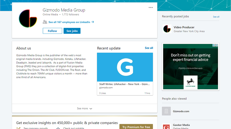The height and width of the screenshot is (129, 231).
Task: Click the gizmodo.com source under the update
Action: 106,88
